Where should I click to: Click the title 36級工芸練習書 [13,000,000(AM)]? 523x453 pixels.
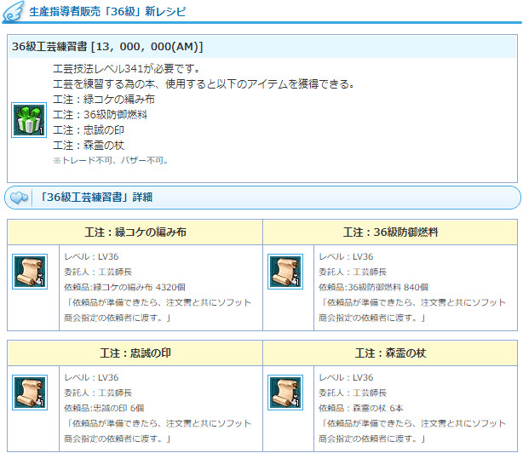click(107, 46)
